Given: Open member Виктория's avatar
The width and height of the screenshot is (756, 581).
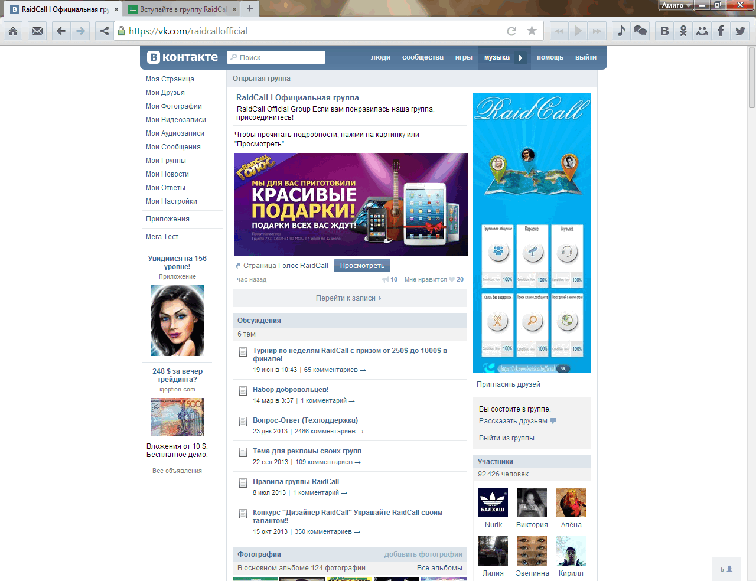Looking at the screenshot, I should [x=532, y=502].
